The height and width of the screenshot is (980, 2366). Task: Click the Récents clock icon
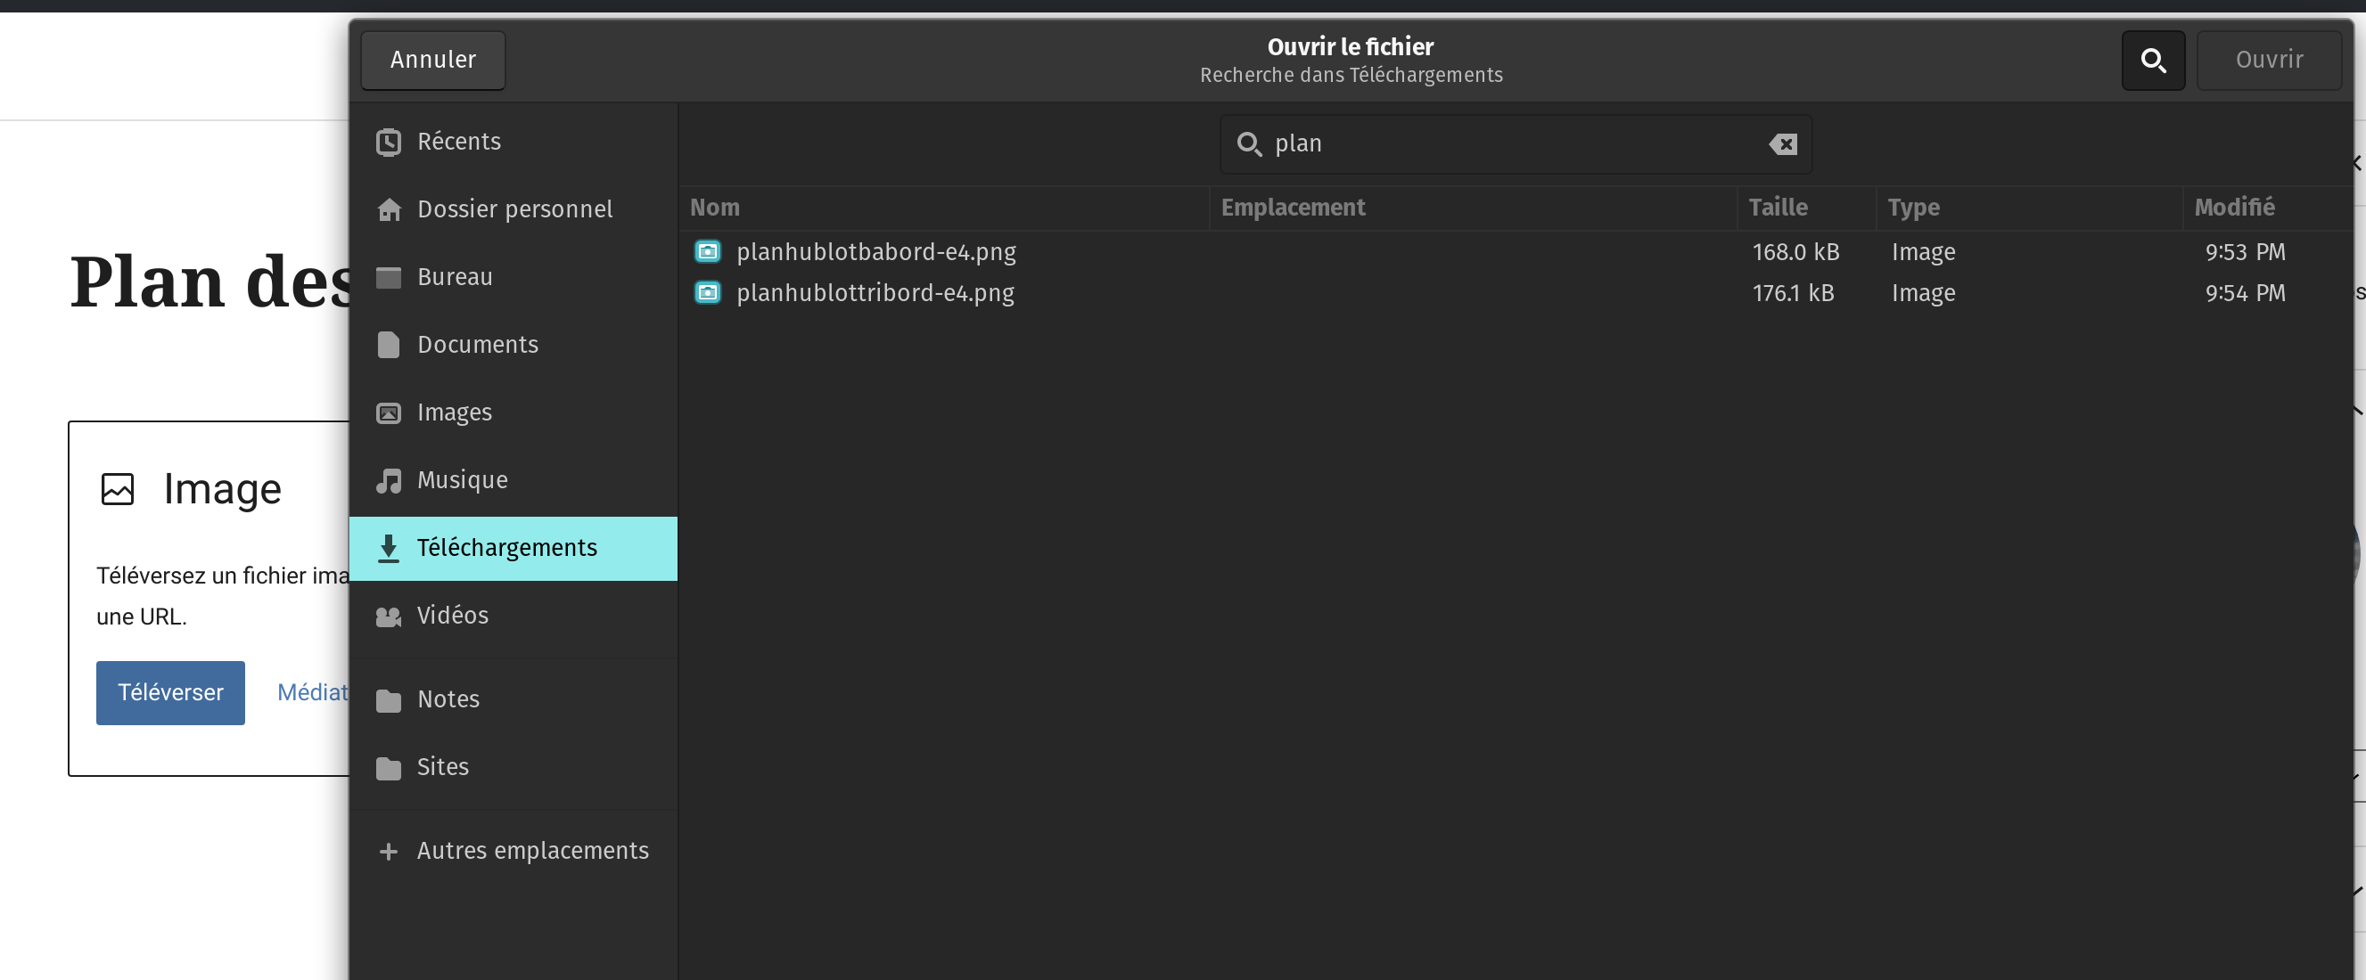pos(389,143)
